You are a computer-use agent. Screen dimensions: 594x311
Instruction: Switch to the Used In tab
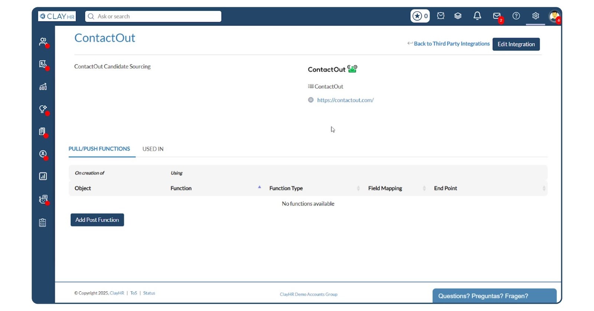(153, 149)
